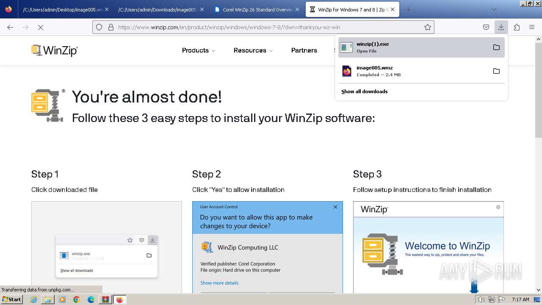The image size is (542, 305).
Task: Go back to the previous page
Action: [10, 27]
